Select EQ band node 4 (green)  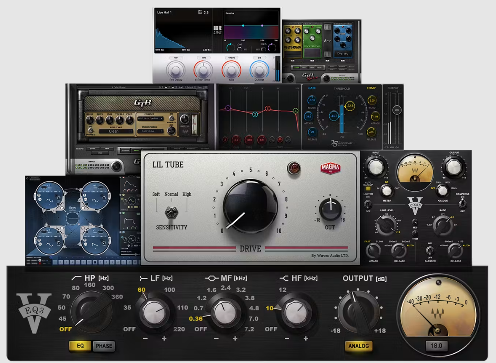click(x=295, y=110)
